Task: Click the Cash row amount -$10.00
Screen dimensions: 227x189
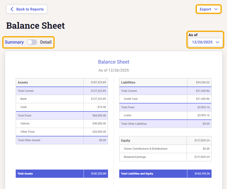Action: [101, 107]
